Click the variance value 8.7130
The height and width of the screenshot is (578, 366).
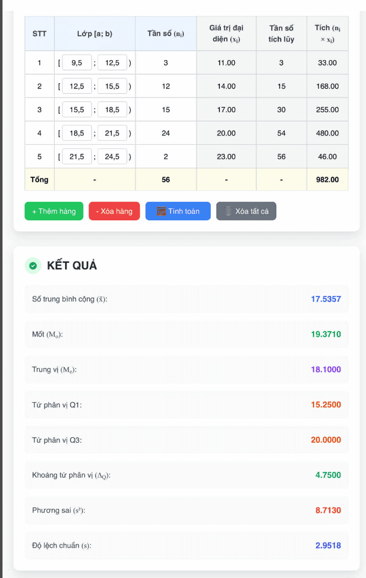pyautogui.click(x=328, y=510)
